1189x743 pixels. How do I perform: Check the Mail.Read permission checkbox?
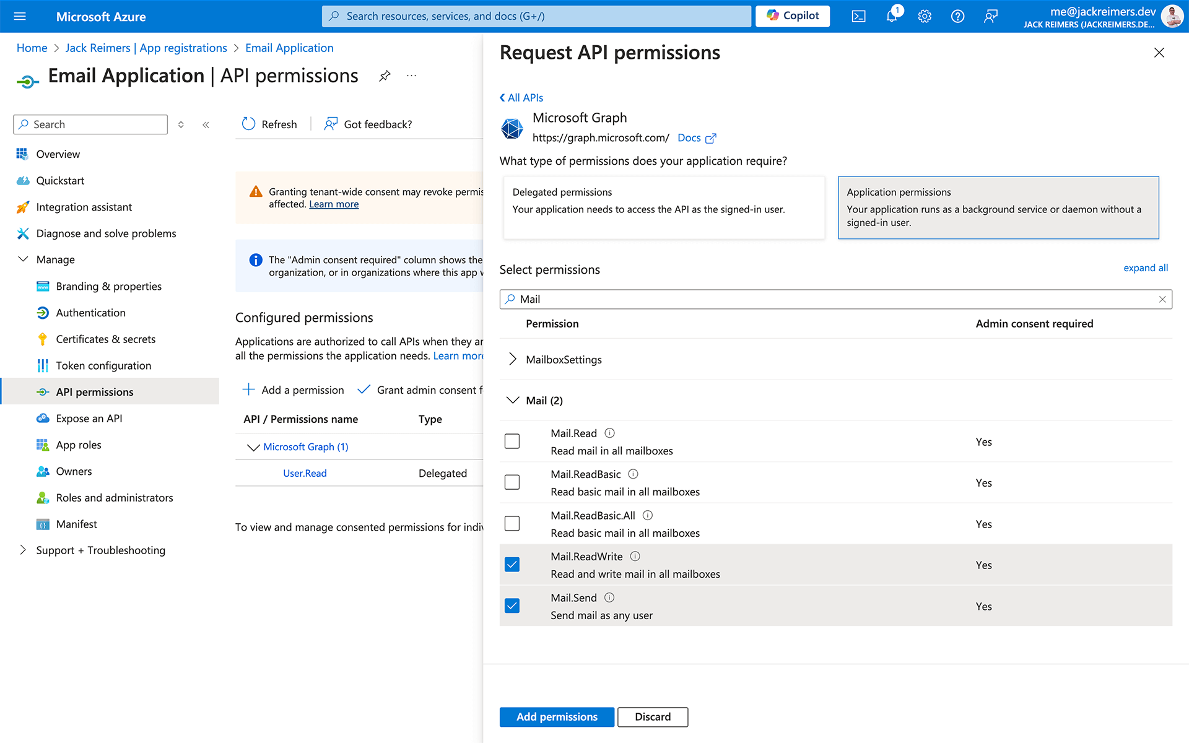[512, 441]
